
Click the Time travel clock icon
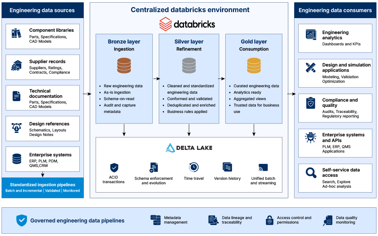(x=194, y=167)
